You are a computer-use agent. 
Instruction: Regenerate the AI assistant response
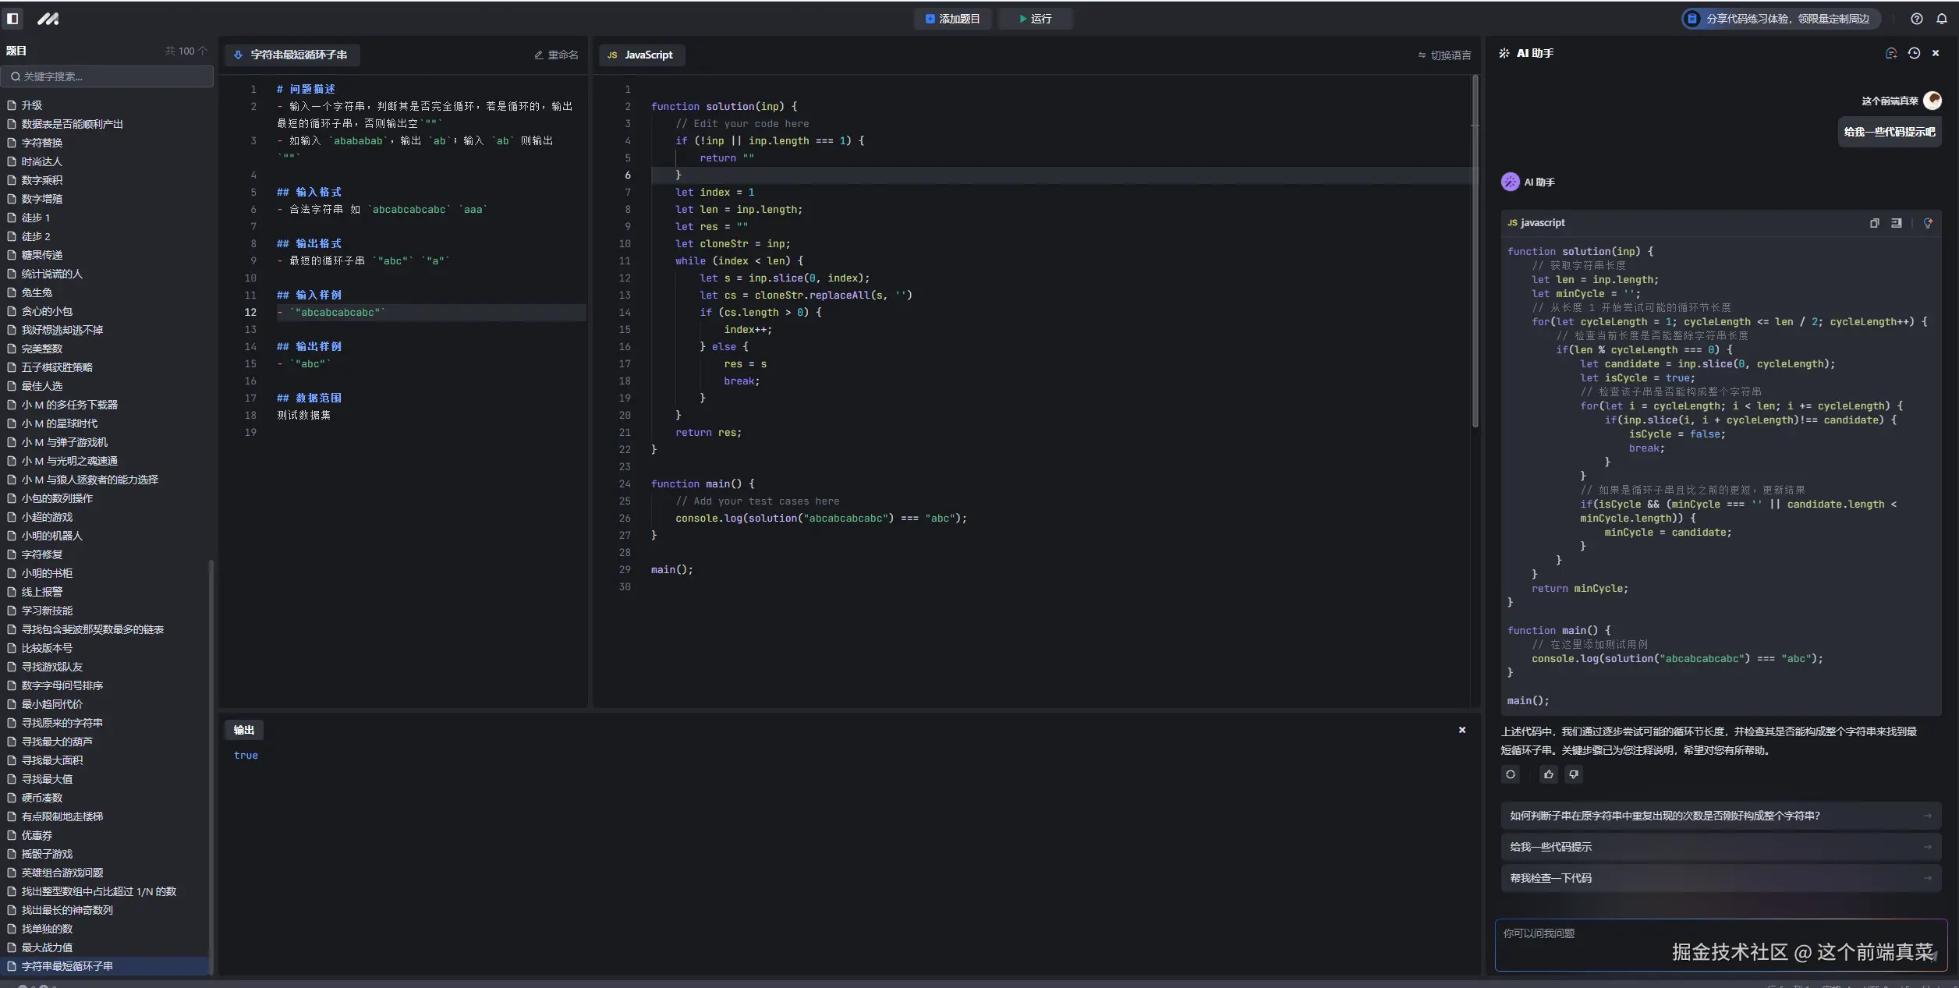[1511, 774]
